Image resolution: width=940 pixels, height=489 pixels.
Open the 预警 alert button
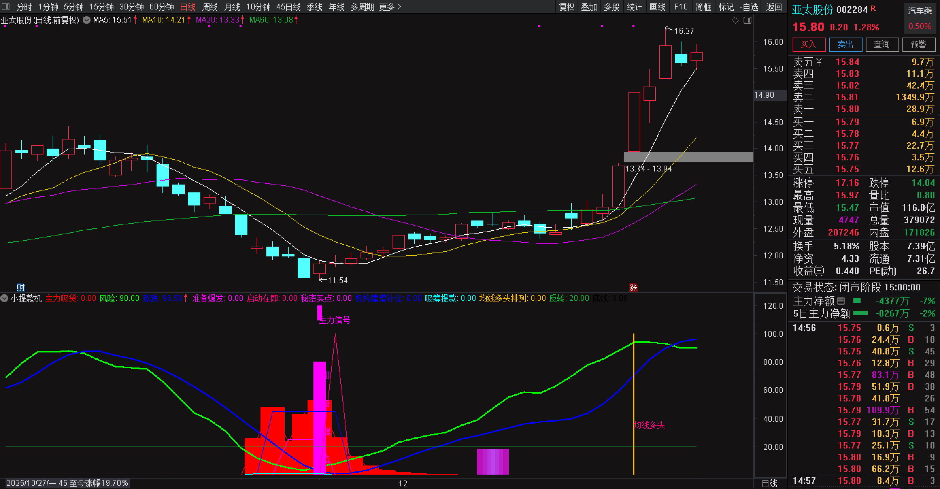click(918, 44)
